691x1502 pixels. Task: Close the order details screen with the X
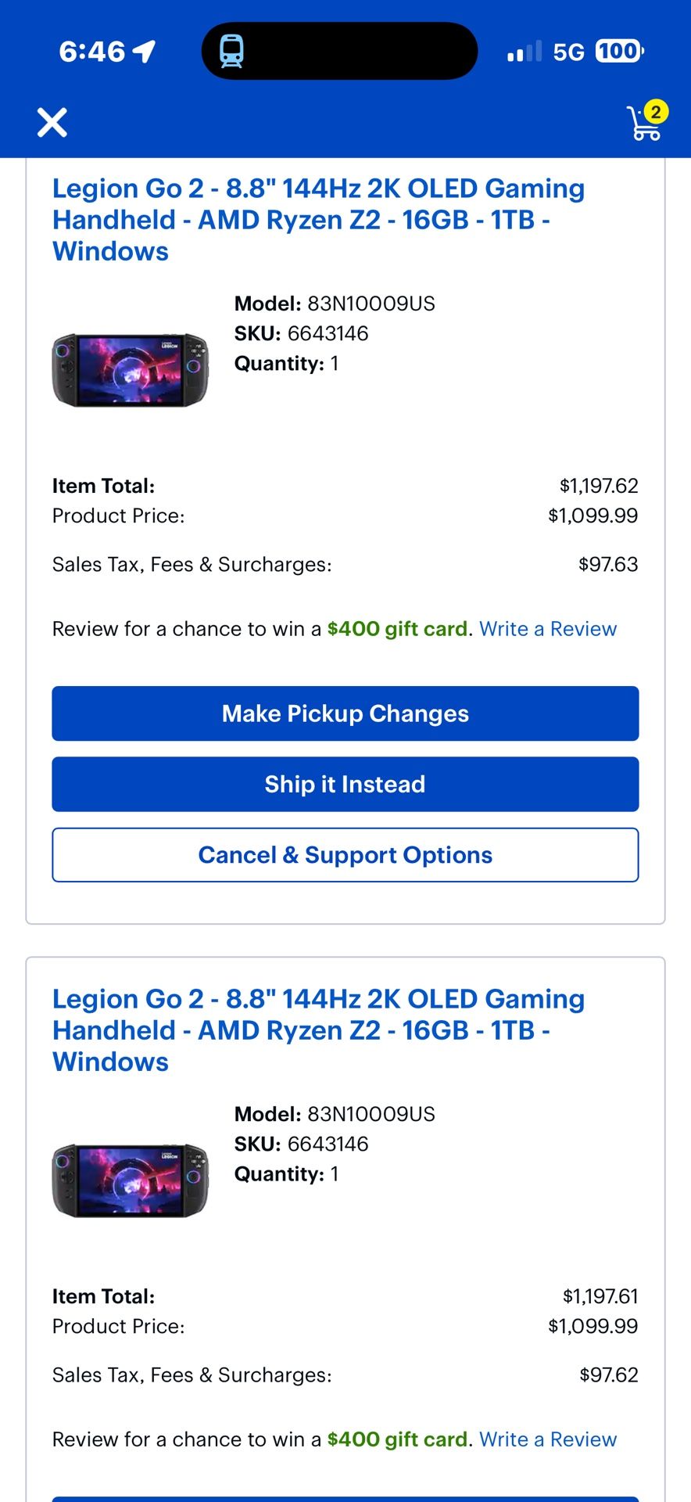52,123
